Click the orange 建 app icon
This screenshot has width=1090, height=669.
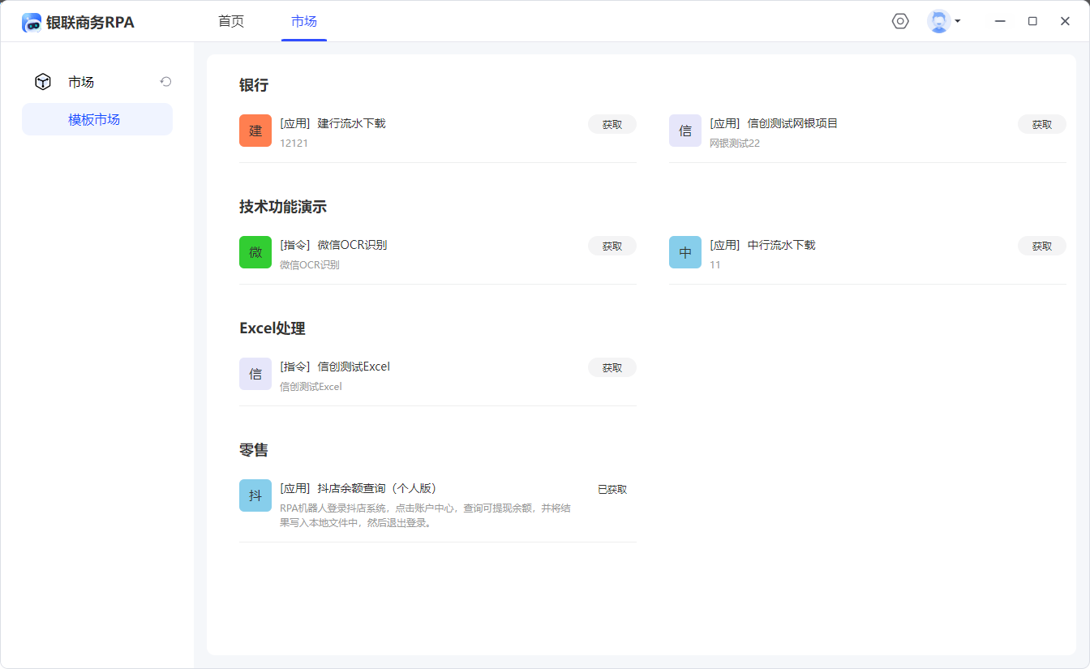pyautogui.click(x=255, y=131)
